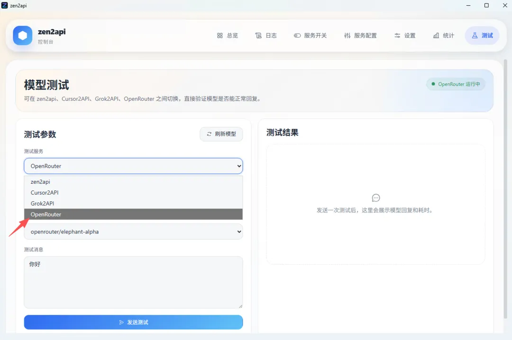Minimize the zen2api window
The width and height of the screenshot is (512, 340).
coord(468,6)
